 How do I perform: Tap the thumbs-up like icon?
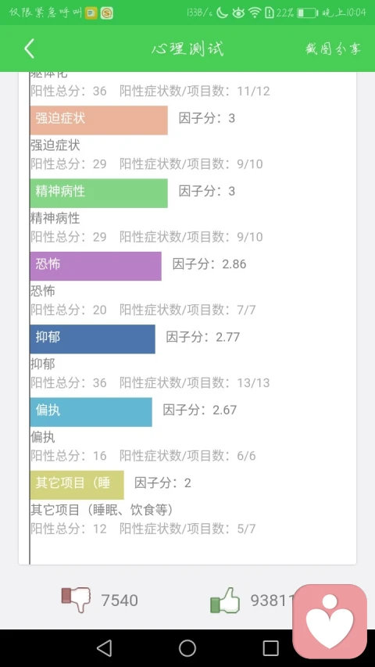225,601
